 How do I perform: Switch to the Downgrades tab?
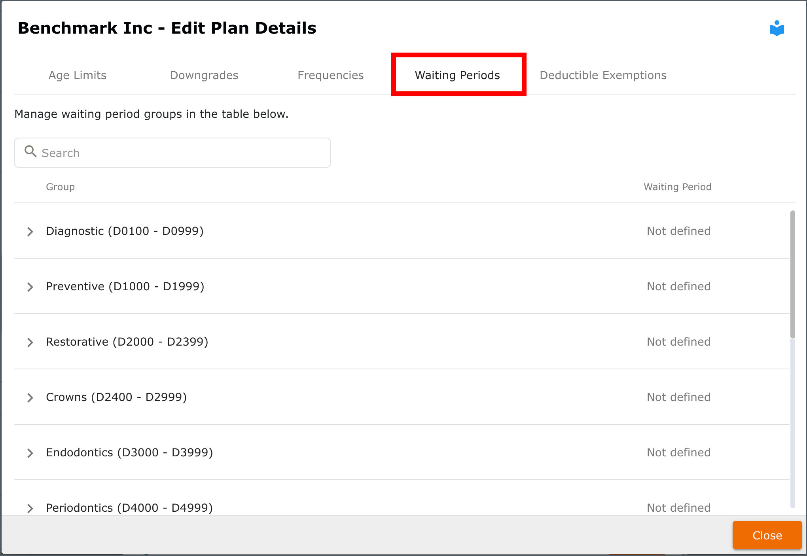[x=204, y=75]
